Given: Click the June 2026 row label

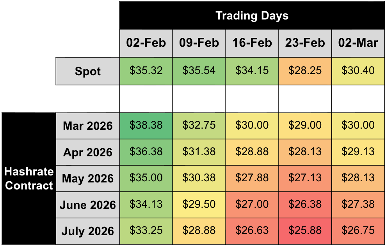Looking at the screenshot, I should [88, 205].
